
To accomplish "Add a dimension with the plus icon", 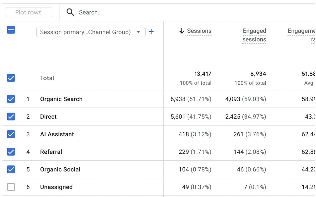I will click(x=151, y=32).
